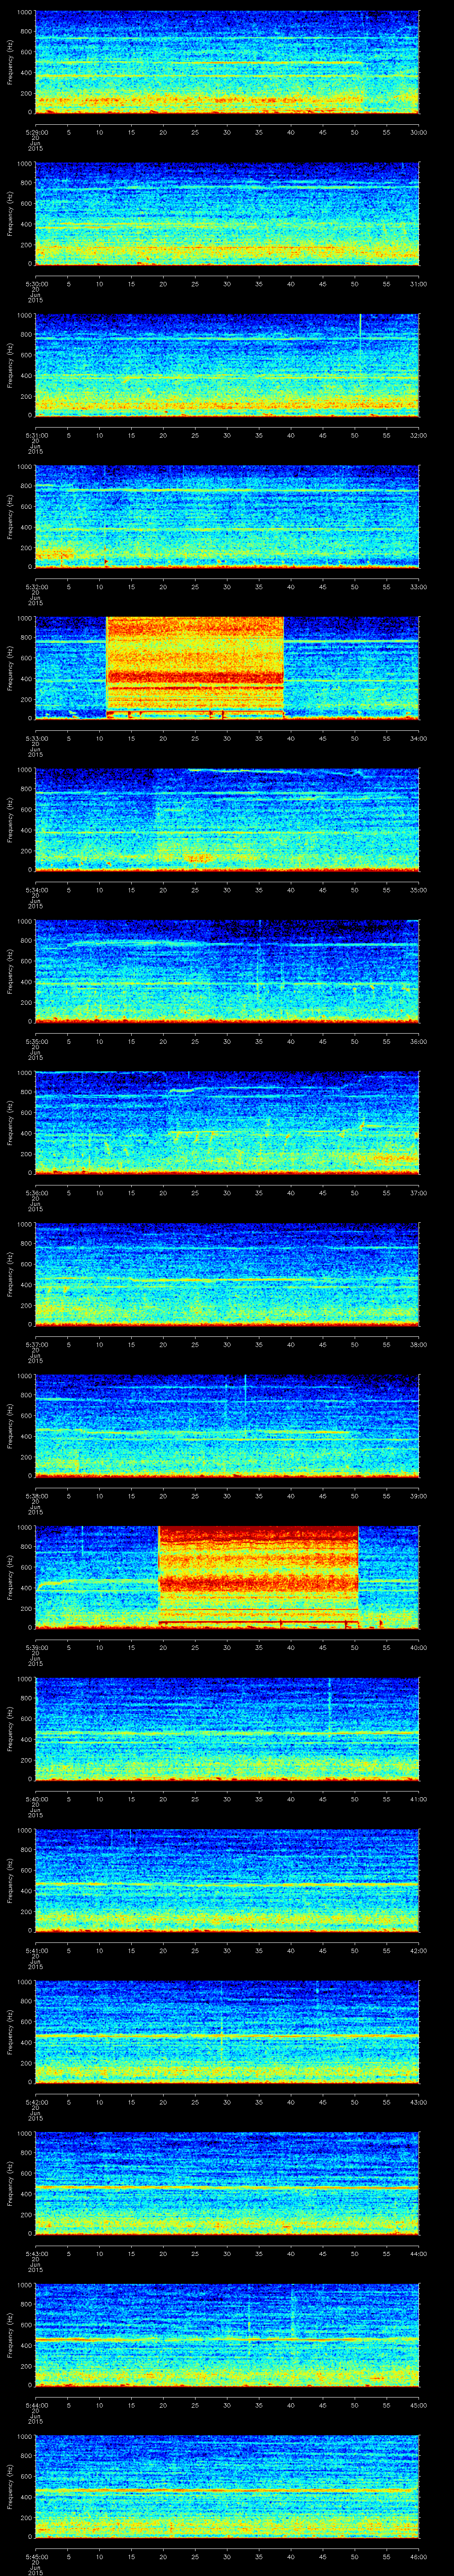
Task: Click the spectrogram panel for 5:42:00
Action: coord(227,2032)
